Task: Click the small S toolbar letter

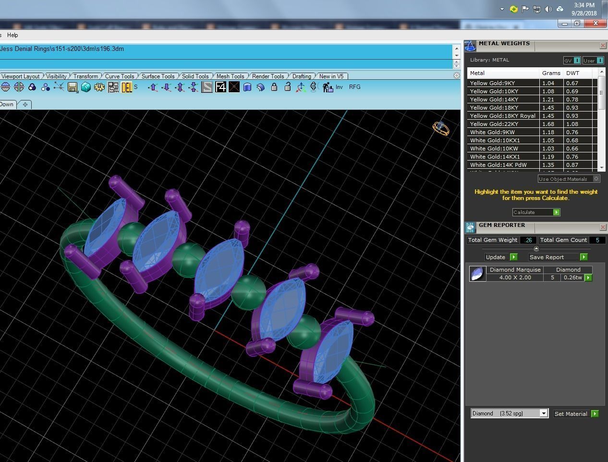Action: tap(136, 87)
